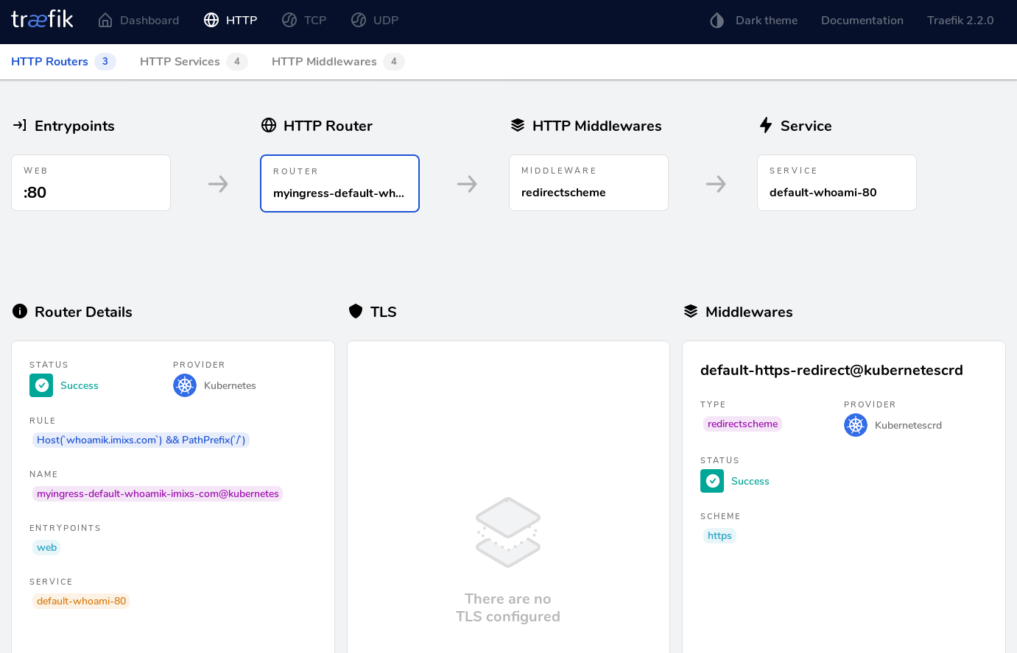Click the HTTP Middlewares count badge 4
The image size is (1017, 653).
(394, 62)
